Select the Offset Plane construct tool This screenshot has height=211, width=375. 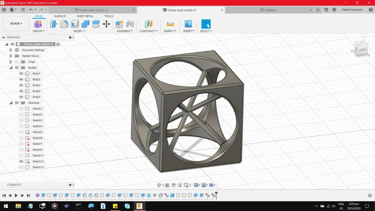[149, 24]
